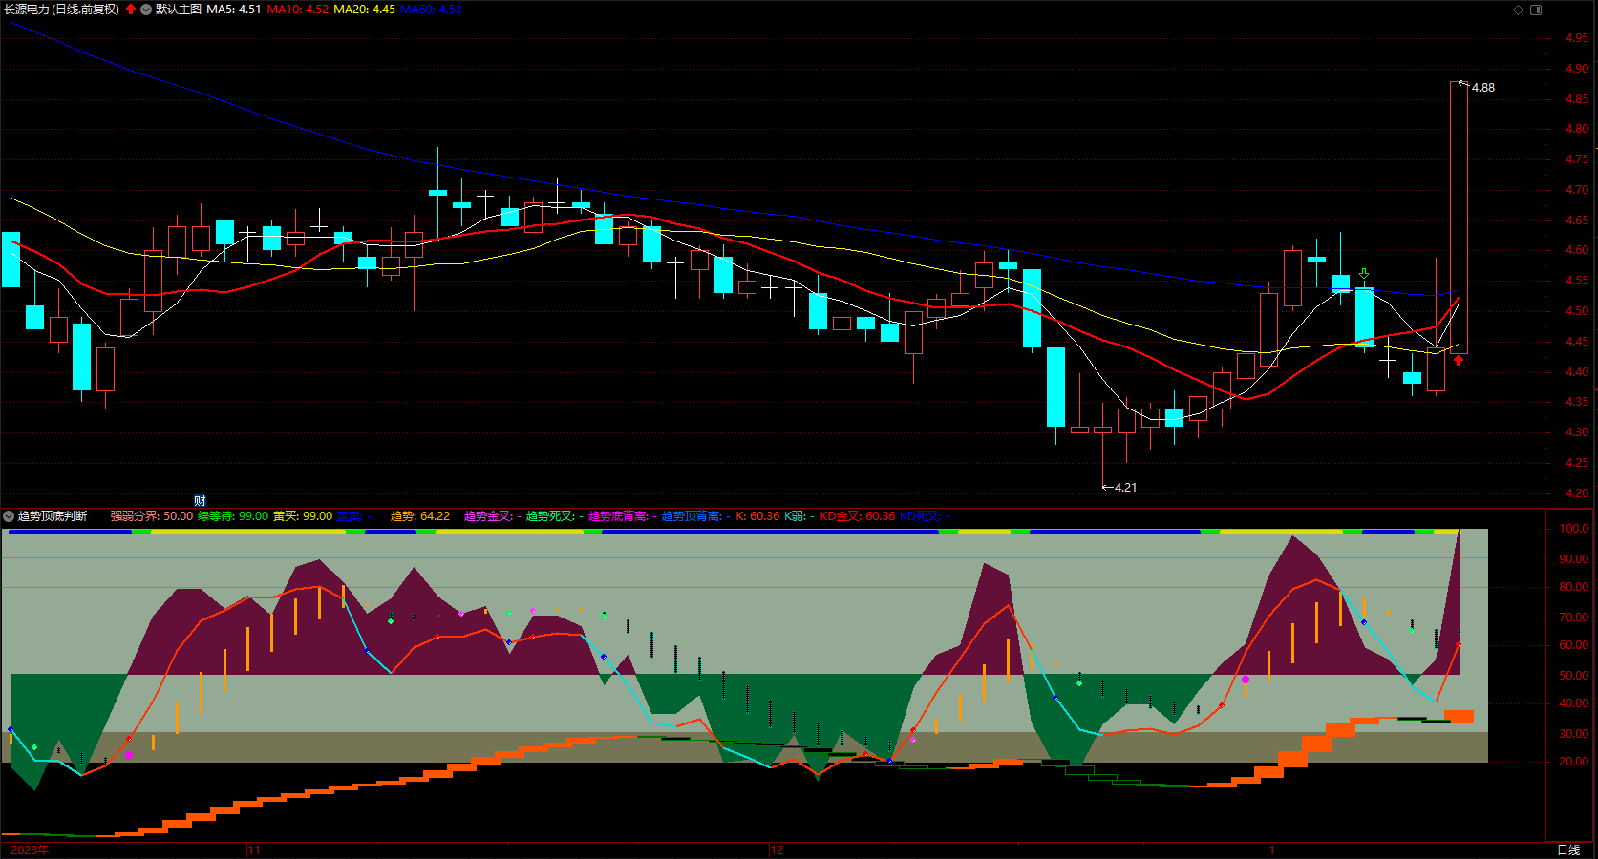Click the 4.95 price axis label
This screenshot has width=1598, height=859.
(x=1577, y=38)
